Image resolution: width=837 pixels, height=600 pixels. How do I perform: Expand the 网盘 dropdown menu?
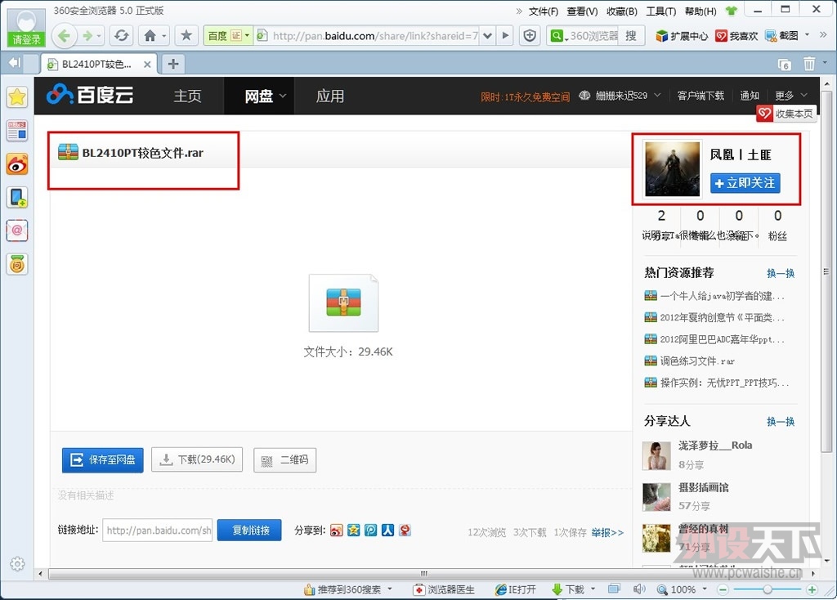283,96
